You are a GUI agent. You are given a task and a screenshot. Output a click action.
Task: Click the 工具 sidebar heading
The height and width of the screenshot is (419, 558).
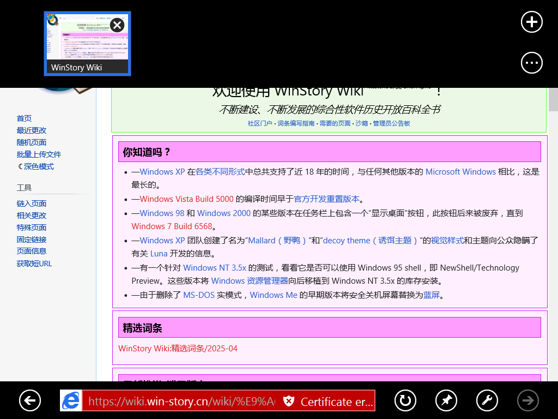point(24,188)
